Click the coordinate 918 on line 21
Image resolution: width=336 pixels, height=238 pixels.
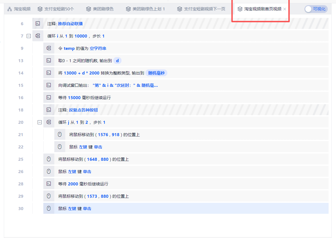click(115, 134)
